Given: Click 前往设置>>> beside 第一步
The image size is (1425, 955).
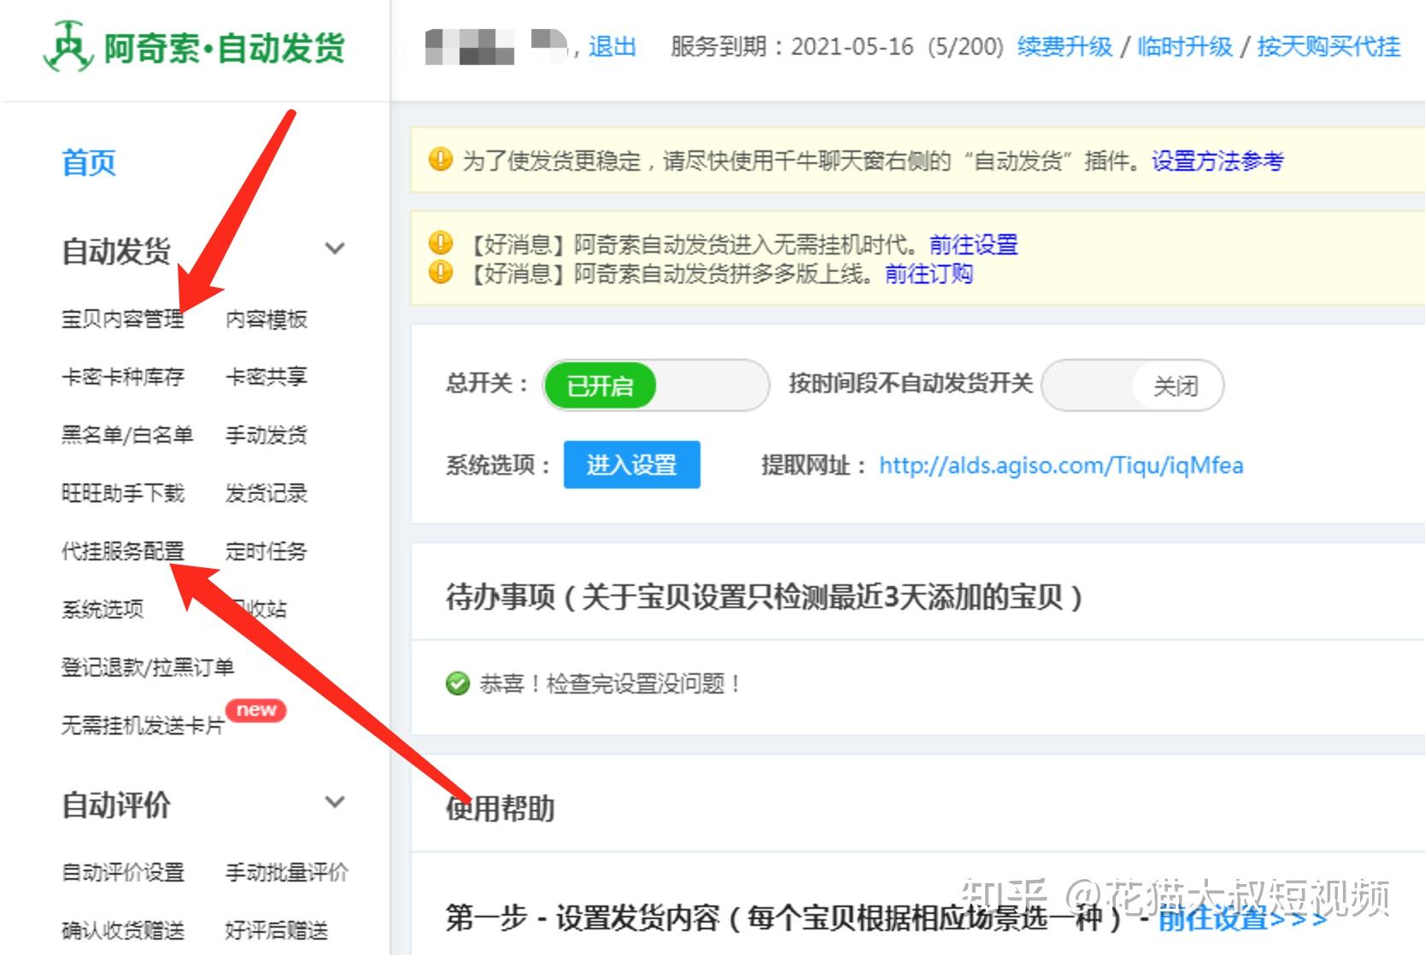Looking at the screenshot, I should pos(1242,919).
